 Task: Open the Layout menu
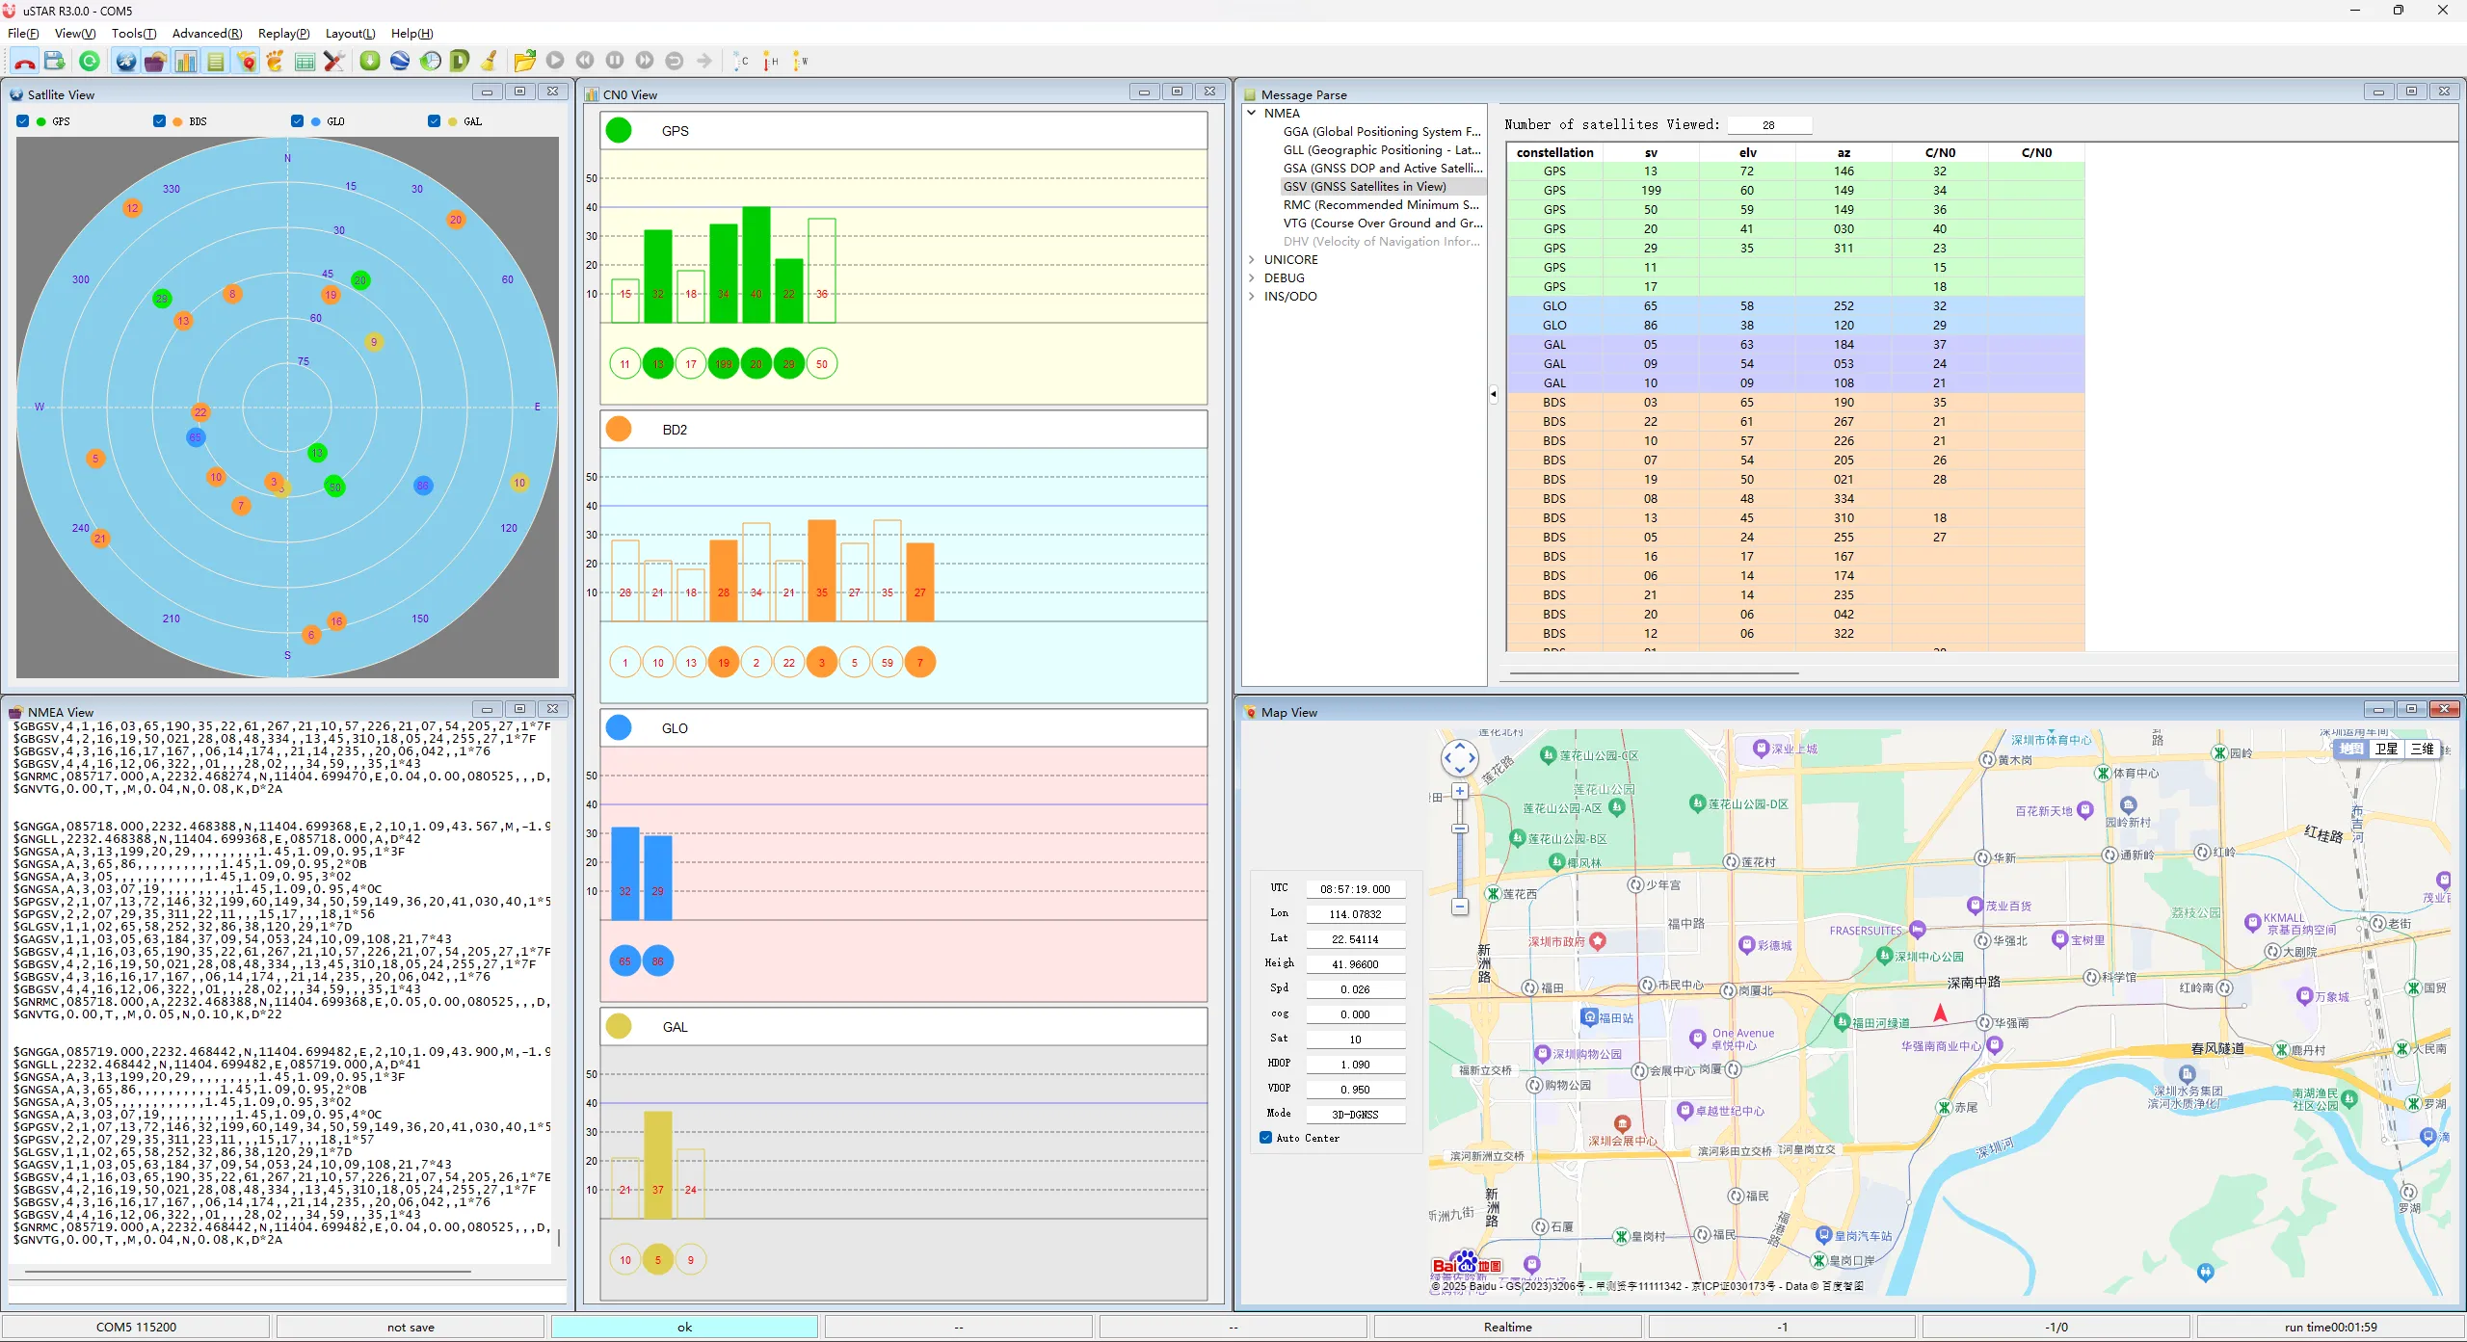(x=350, y=34)
